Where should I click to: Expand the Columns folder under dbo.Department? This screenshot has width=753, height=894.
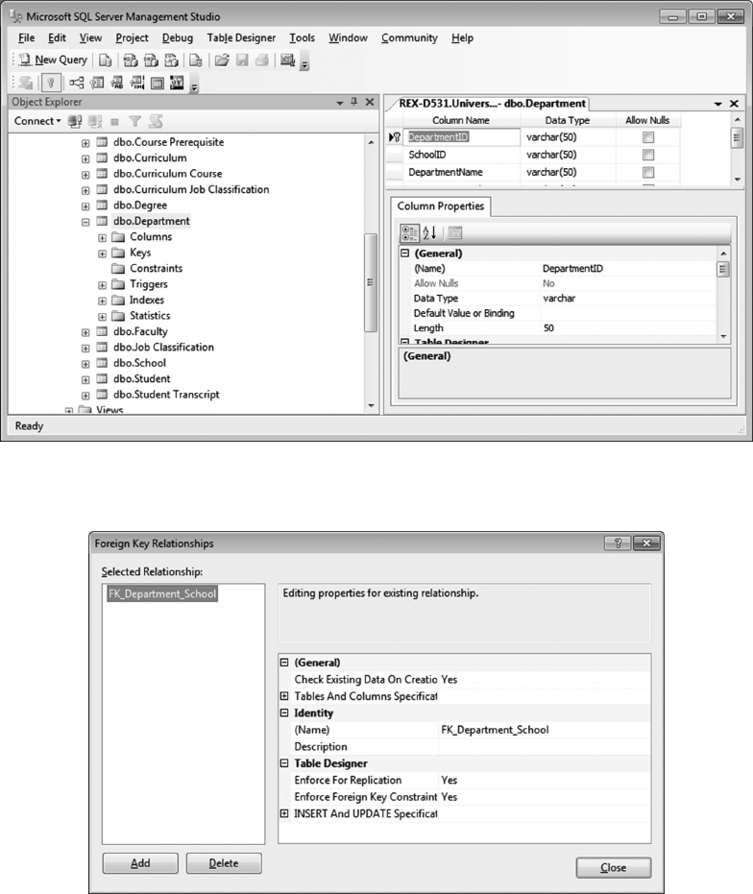(x=102, y=238)
